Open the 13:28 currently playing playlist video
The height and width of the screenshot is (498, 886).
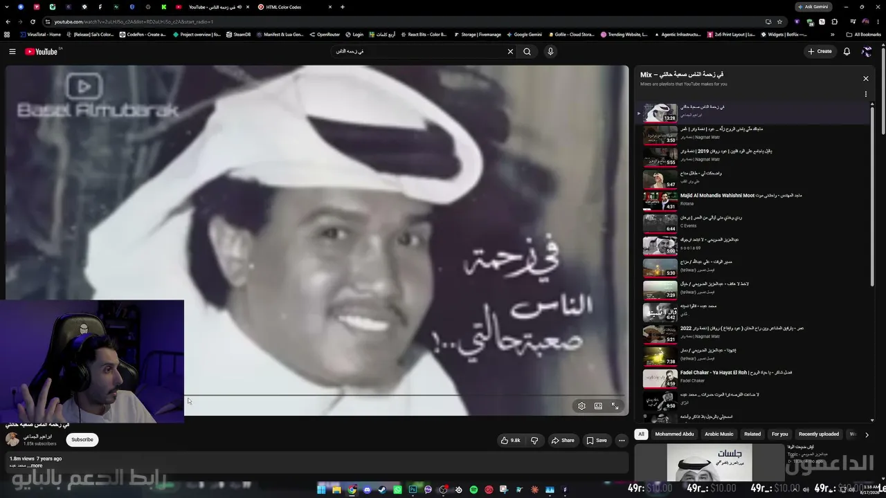[752, 112]
